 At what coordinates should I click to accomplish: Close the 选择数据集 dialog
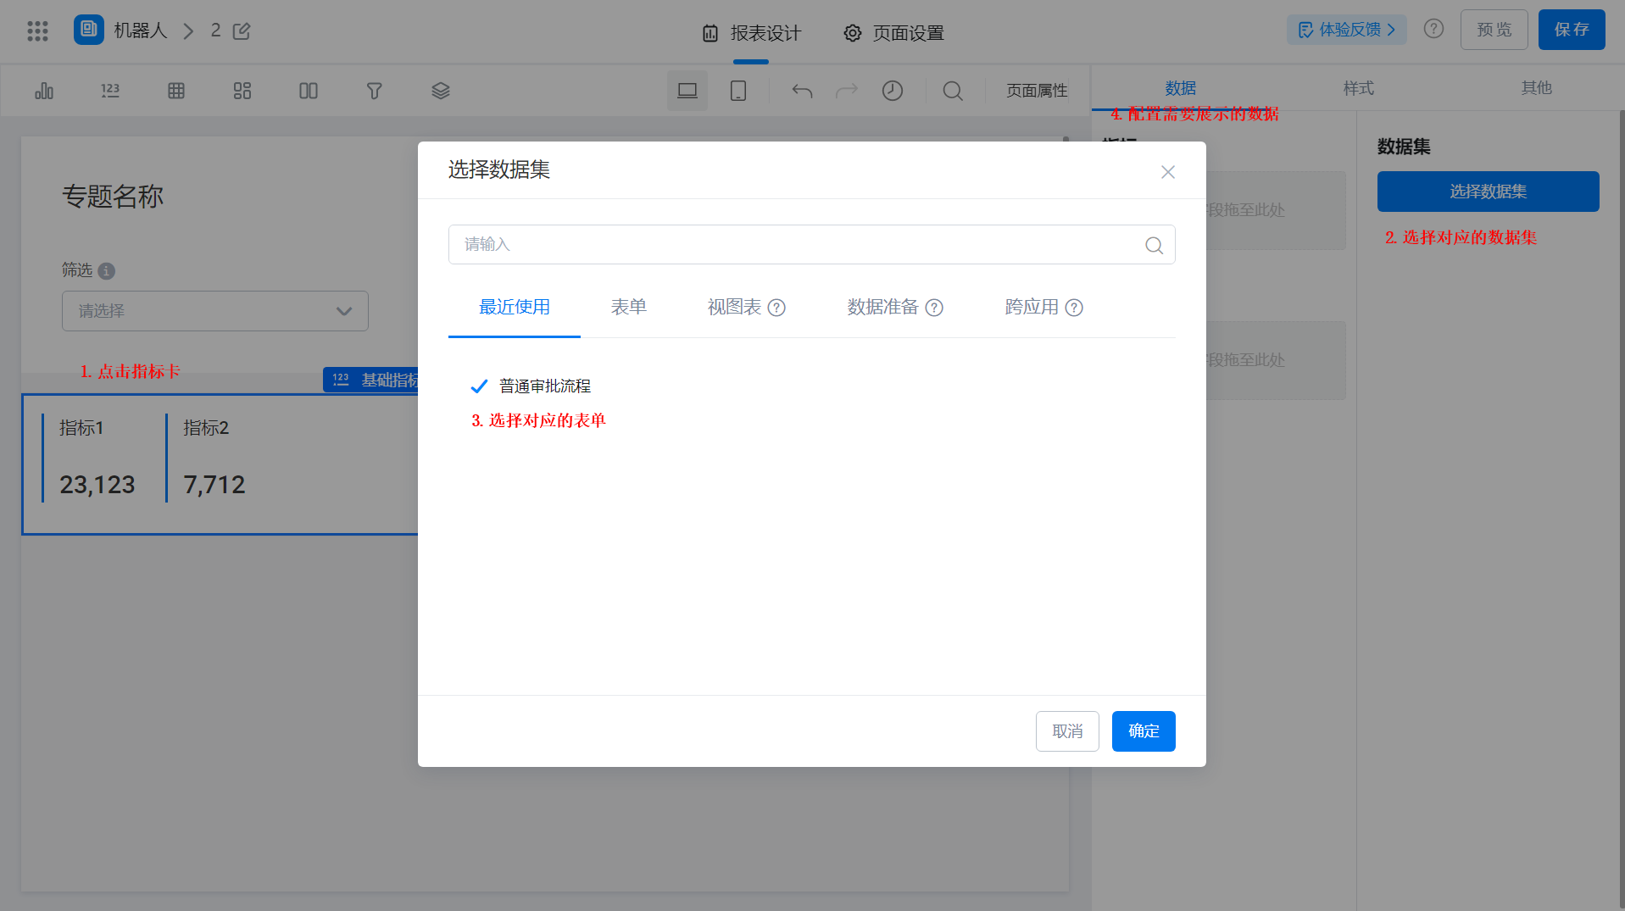pyautogui.click(x=1168, y=172)
